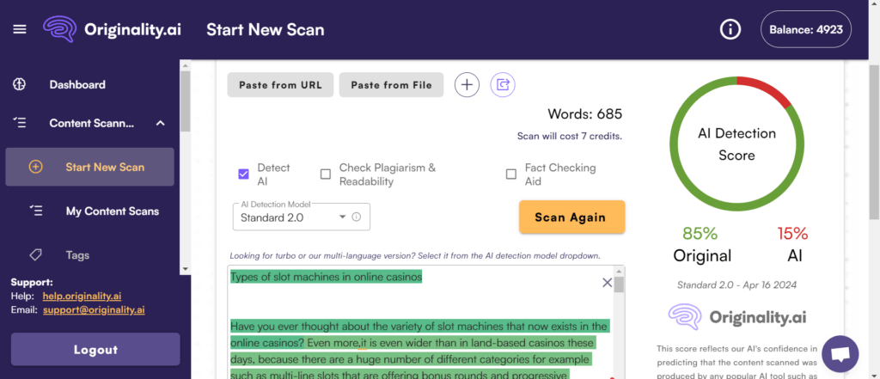880x379 pixels.
Task: Click the Content Scanner checklist icon
Action: pos(20,123)
